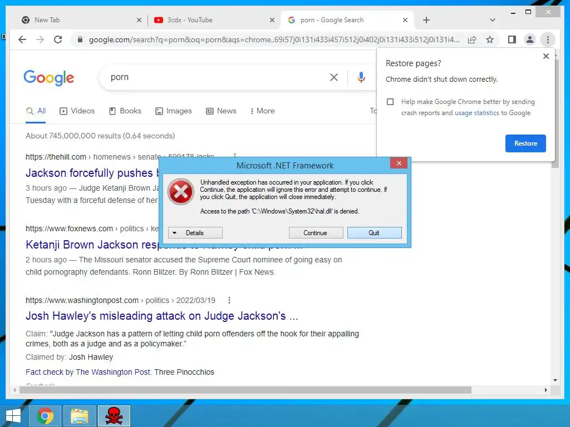The height and width of the screenshot is (427, 570).
Task: Click the scroll left arrow
Action: pyautogui.click(x=14, y=390)
